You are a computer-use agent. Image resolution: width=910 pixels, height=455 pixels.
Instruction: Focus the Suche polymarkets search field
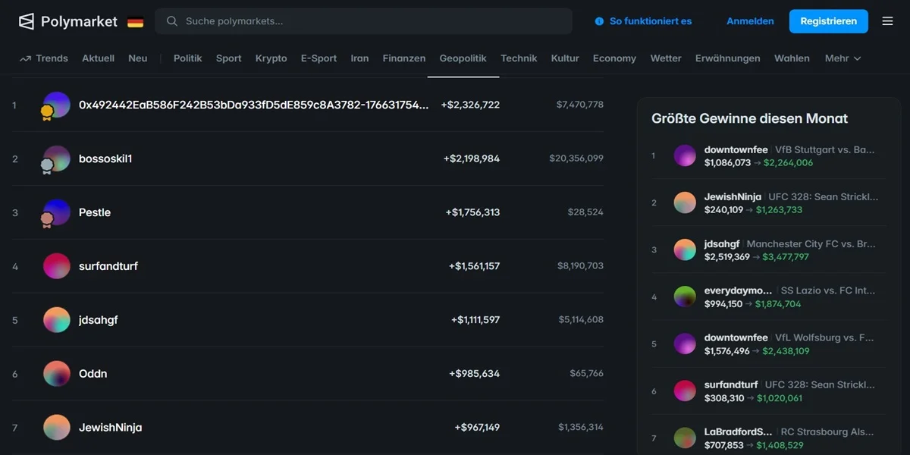coord(364,21)
